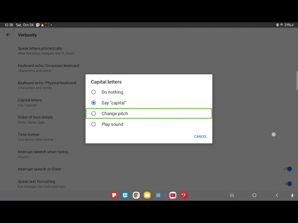Open 'Capital letters' setting in list
This screenshot has width=298, height=223.
click(30, 102)
